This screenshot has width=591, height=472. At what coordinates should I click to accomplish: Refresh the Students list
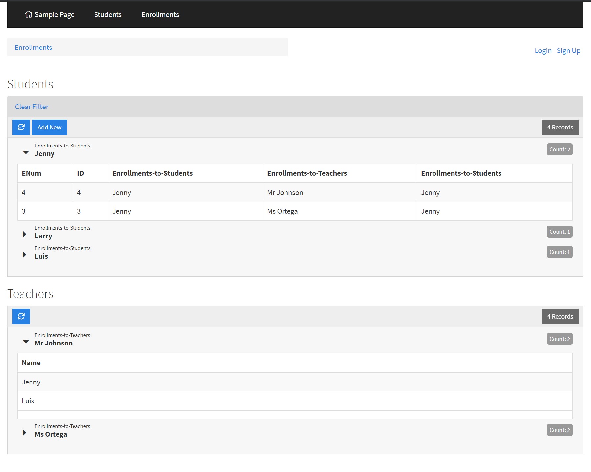click(21, 127)
